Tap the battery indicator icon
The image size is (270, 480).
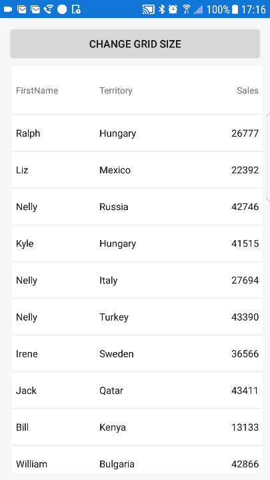(x=235, y=9)
